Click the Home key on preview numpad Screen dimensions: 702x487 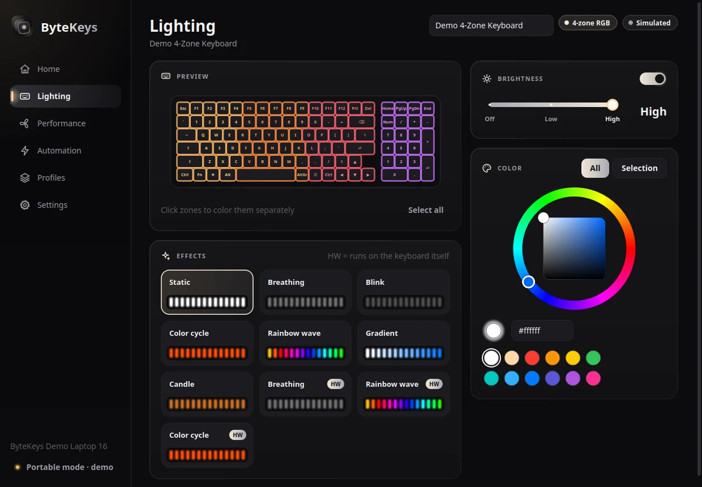tap(388, 108)
